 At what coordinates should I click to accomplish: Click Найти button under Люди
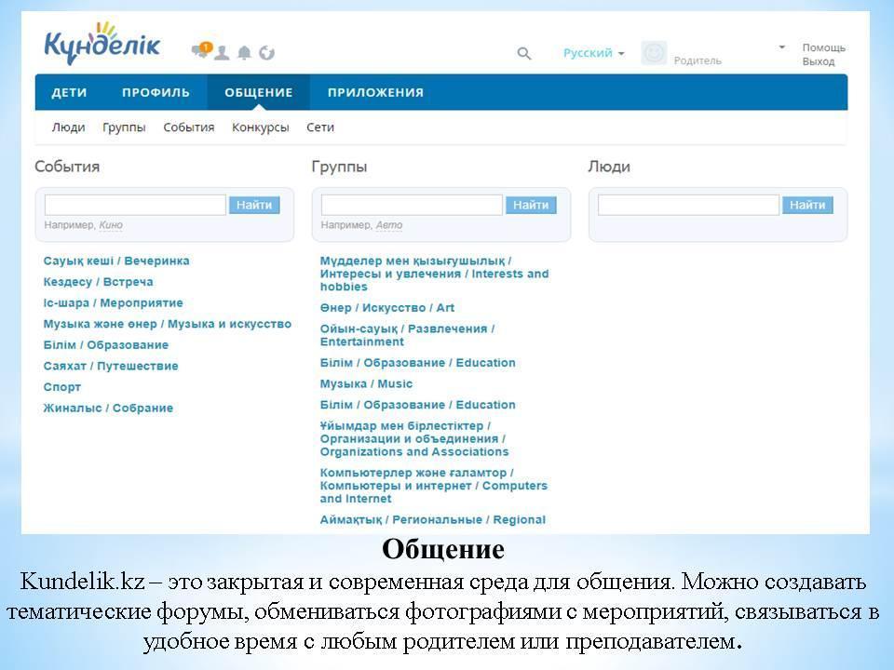coord(807,205)
